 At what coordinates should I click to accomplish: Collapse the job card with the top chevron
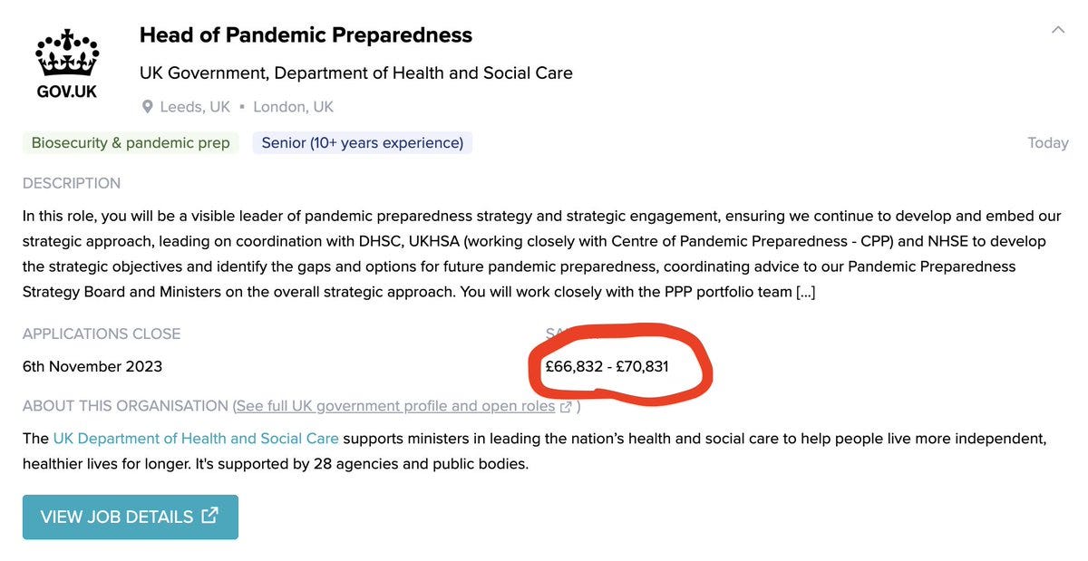pyautogui.click(x=1058, y=30)
